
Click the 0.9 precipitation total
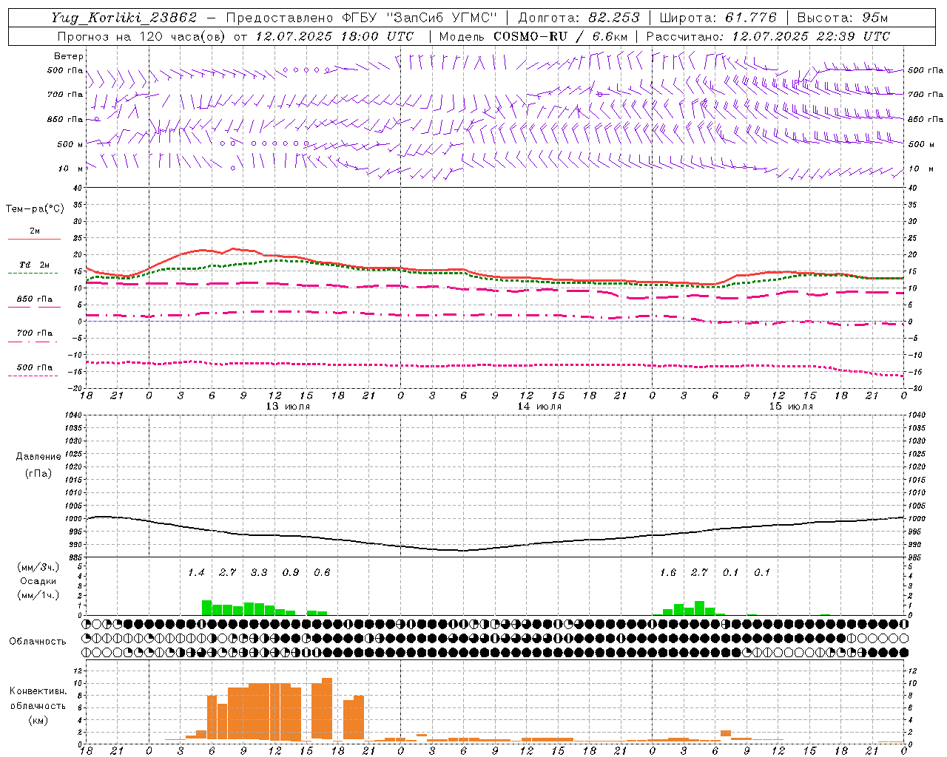[x=291, y=572]
